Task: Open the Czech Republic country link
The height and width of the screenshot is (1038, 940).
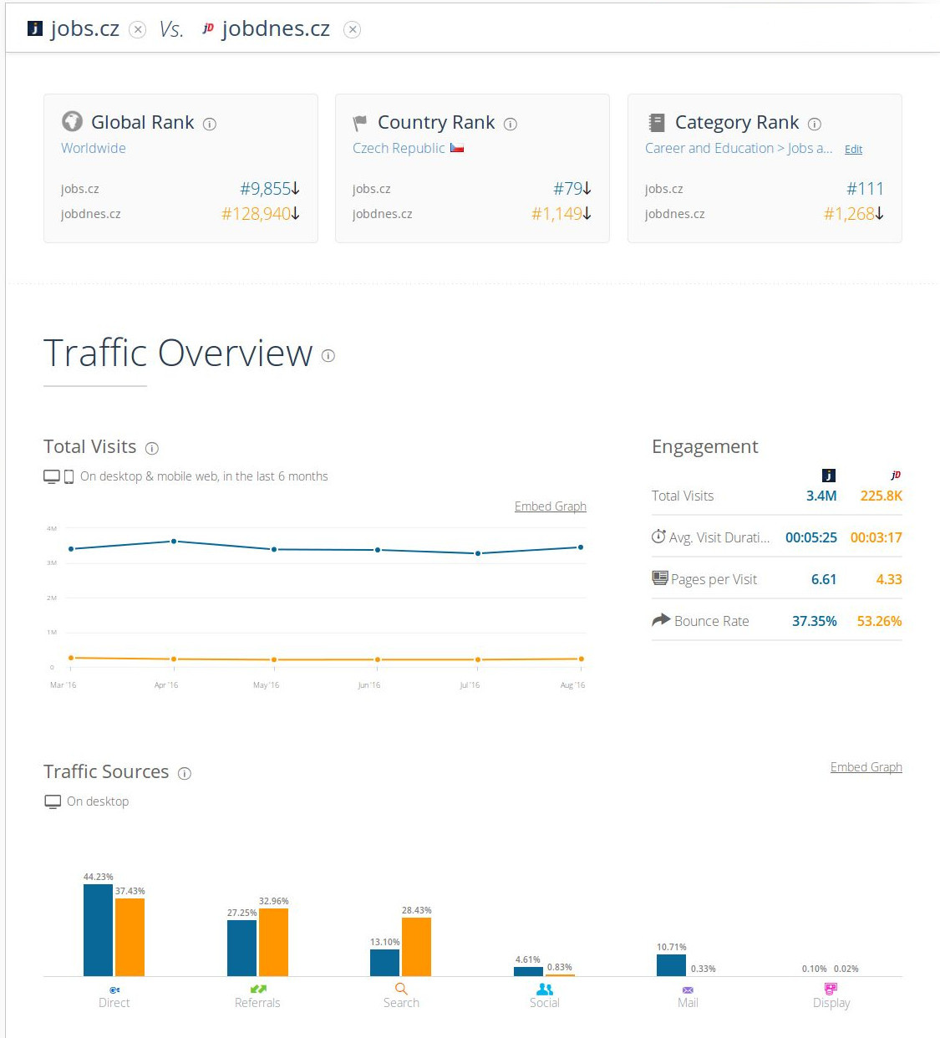Action: pyautogui.click(x=399, y=148)
